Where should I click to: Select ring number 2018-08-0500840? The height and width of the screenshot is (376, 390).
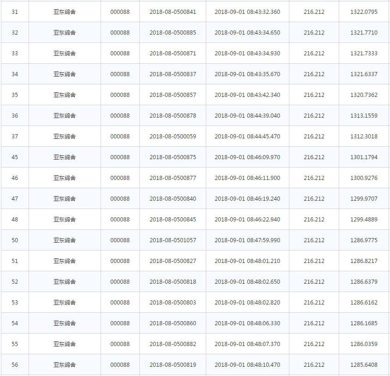coord(173,199)
